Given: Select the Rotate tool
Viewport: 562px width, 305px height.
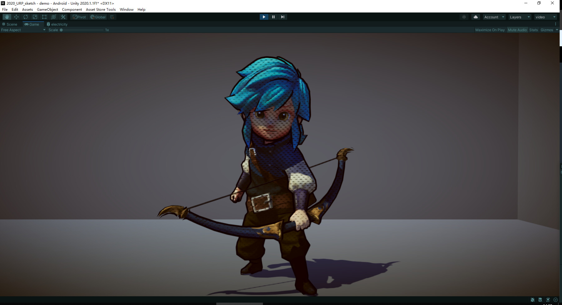Looking at the screenshot, I should 25,17.
